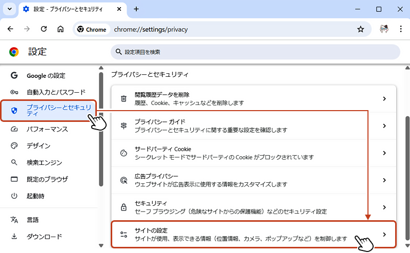This screenshot has height=253, width=410.
Task: Click the ad privacy icon
Action: coord(124,180)
